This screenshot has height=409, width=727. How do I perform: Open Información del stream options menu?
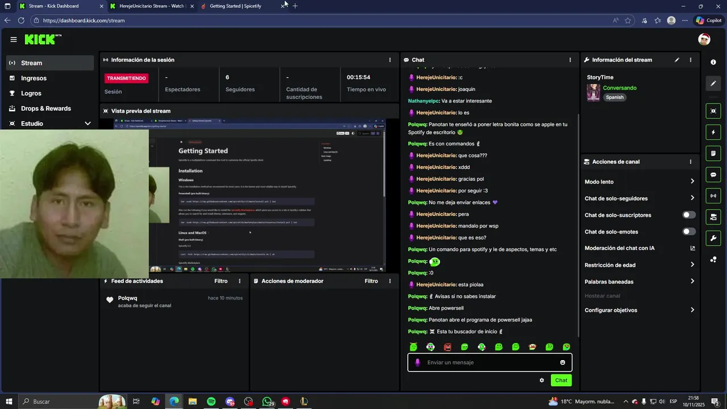(x=691, y=60)
